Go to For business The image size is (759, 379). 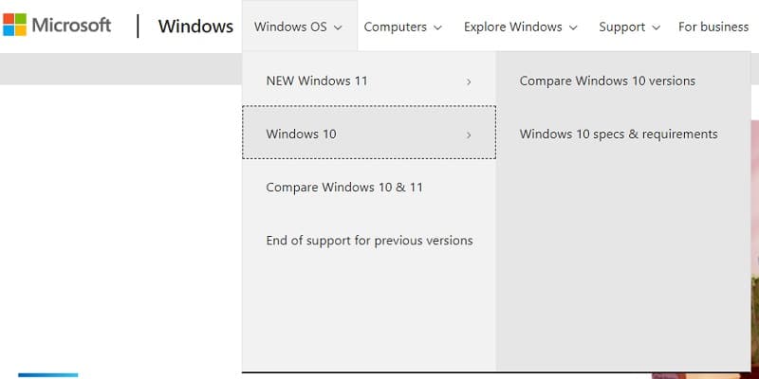[x=713, y=27]
